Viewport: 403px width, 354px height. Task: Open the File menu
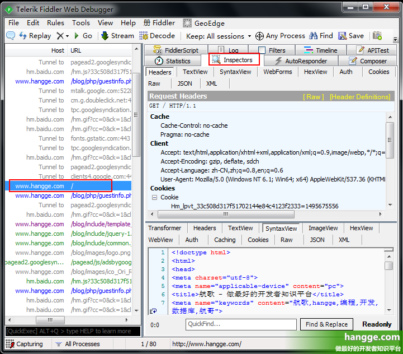13,23
